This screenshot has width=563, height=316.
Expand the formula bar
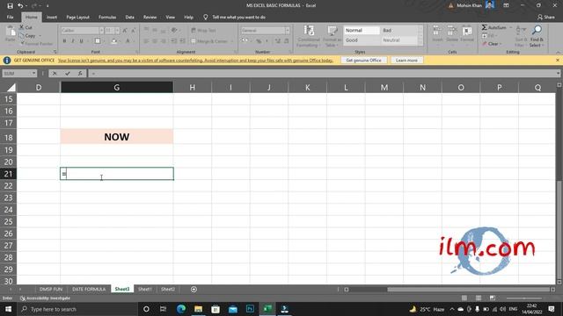pyautogui.click(x=559, y=74)
